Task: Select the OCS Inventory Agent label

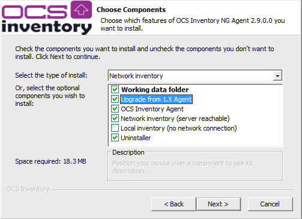Action: [x=152, y=109]
